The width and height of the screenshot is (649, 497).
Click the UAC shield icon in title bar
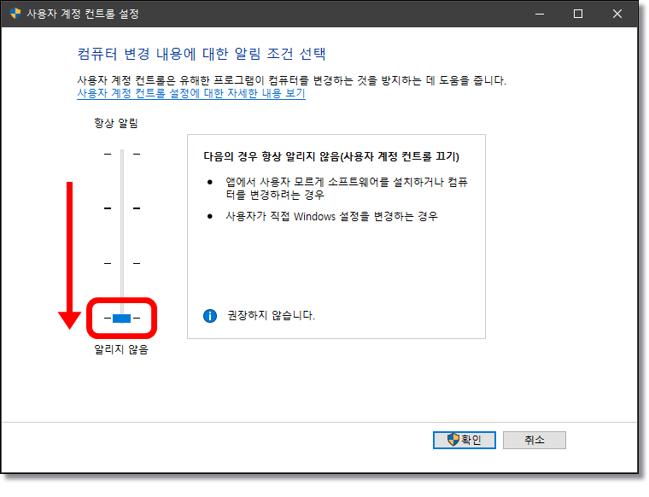(x=15, y=14)
